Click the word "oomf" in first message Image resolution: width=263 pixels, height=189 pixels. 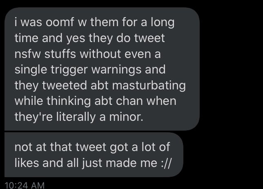60,22
